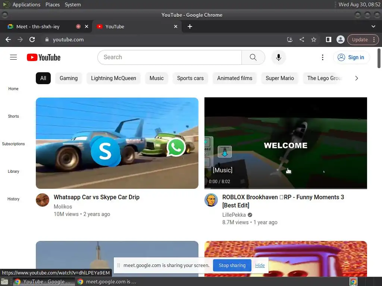The width and height of the screenshot is (382, 286).
Task: Open the Whatsapp vs Skype car thumbnail
Action: click(x=117, y=143)
